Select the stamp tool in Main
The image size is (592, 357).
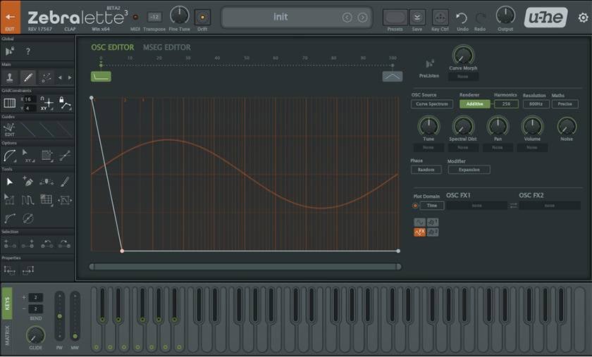[x=10, y=77]
